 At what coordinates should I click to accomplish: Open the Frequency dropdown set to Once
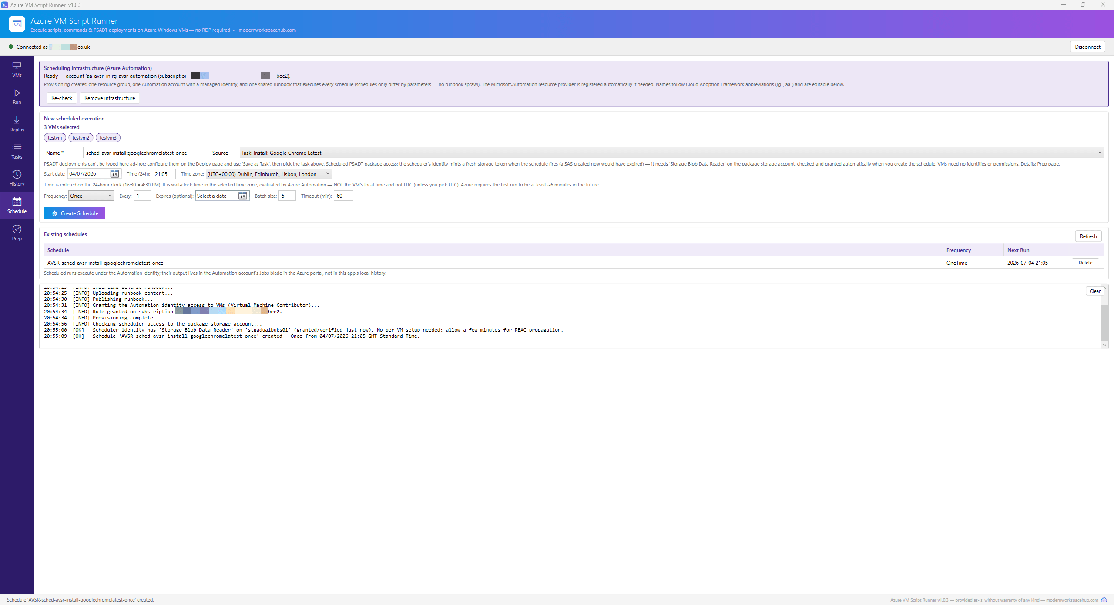coord(91,196)
